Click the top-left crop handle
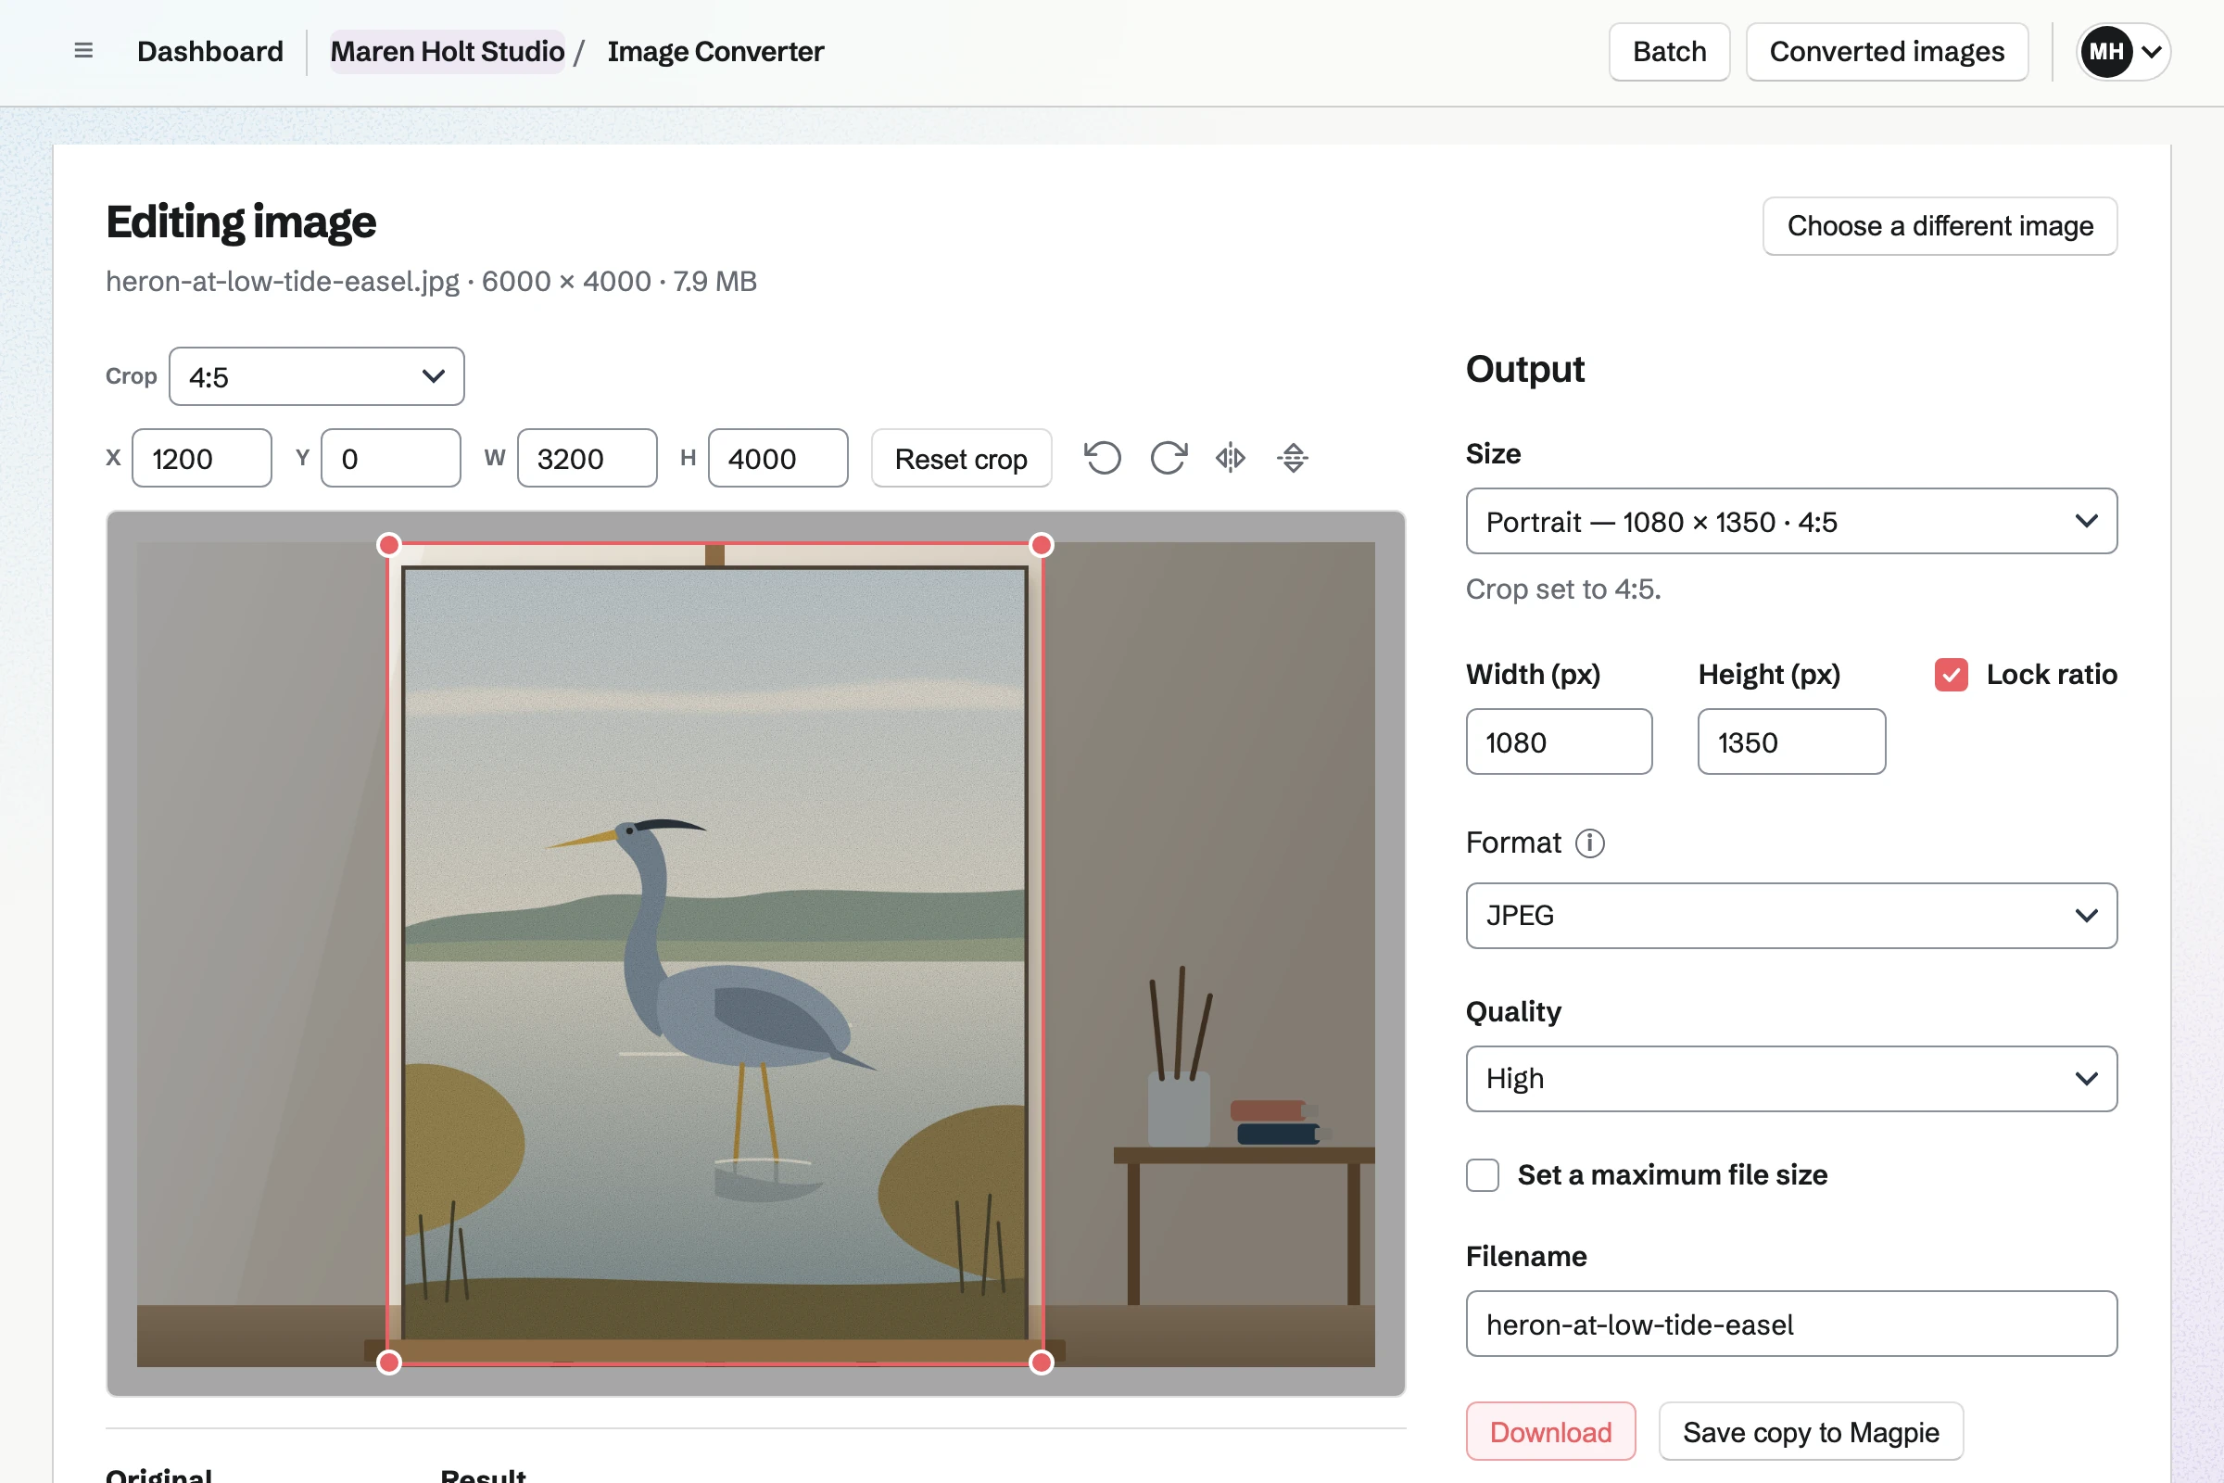Image resolution: width=2224 pixels, height=1483 pixels. (x=388, y=545)
